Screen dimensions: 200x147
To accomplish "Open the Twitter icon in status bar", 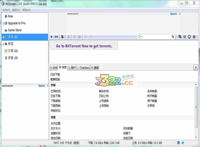I will [x=183, y=143].
